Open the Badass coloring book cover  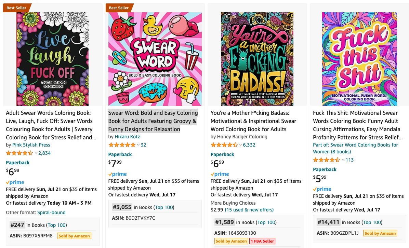pos(257,59)
